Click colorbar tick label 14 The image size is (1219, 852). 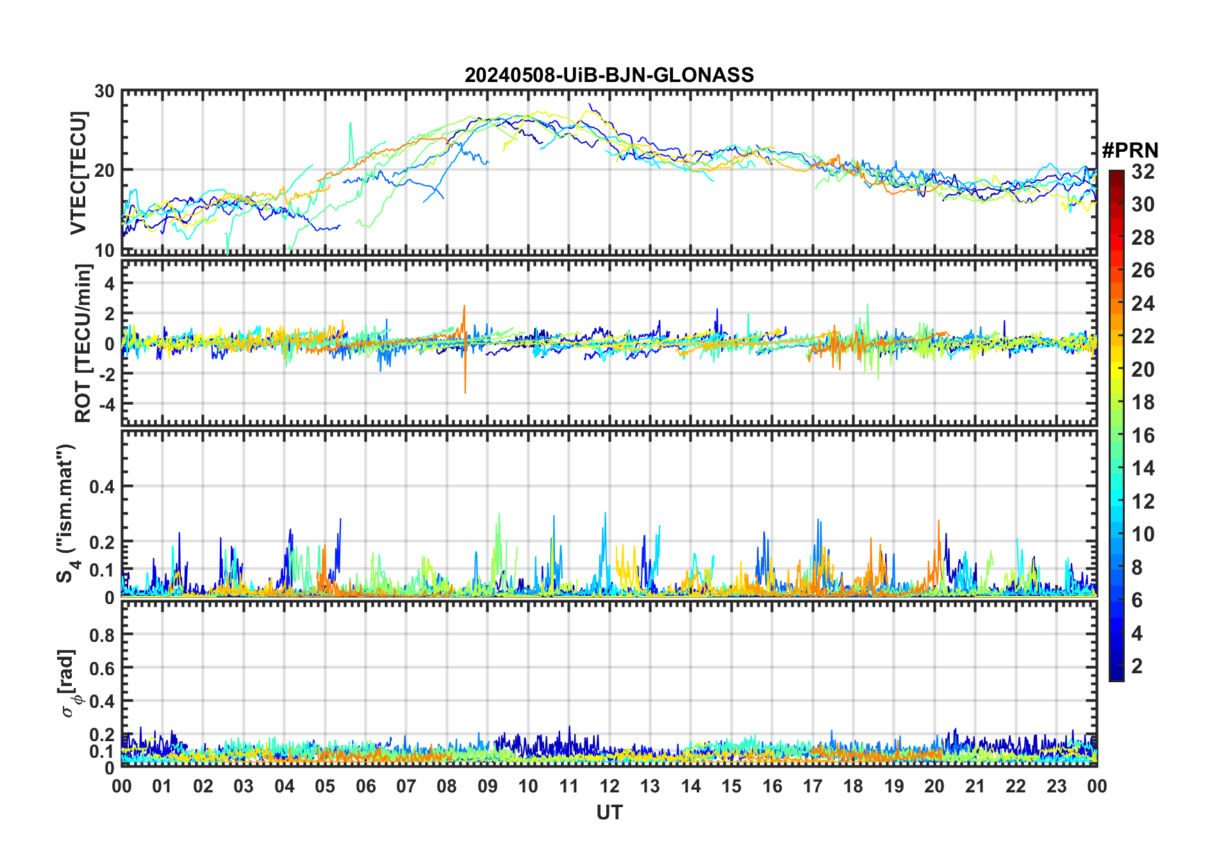pos(1143,468)
